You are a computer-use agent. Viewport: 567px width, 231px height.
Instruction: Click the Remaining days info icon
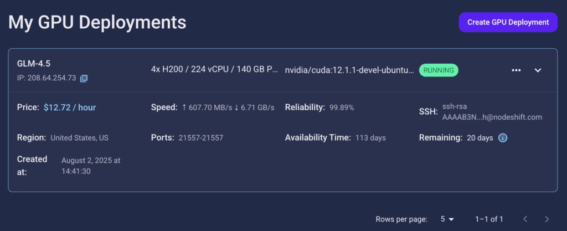[503, 138]
